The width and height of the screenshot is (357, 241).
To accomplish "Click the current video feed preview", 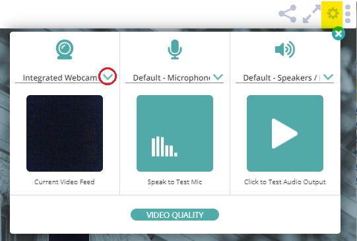I will [x=65, y=133].
